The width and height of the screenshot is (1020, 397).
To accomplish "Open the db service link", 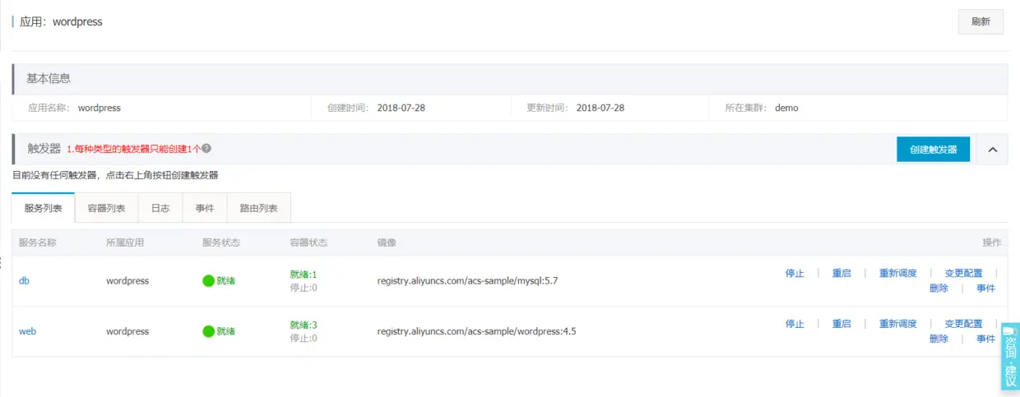I will coord(24,281).
